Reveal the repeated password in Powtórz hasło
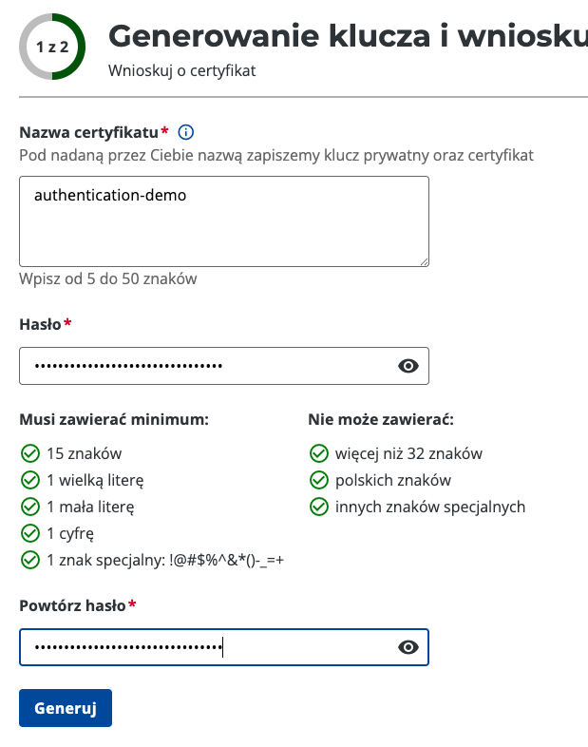 (x=408, y=647)
